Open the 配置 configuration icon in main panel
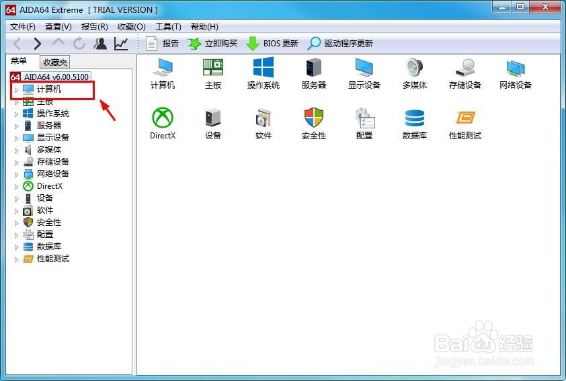566x381 pixels. pyautogui.click(x=364, y=124)
